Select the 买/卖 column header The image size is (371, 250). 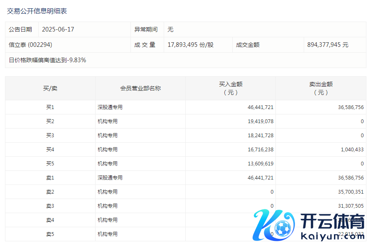point(50,88)
